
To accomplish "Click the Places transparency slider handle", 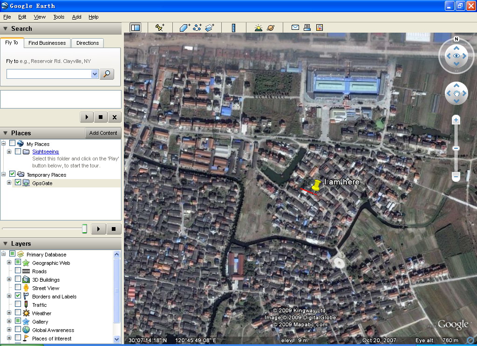I will pos(85,229).
